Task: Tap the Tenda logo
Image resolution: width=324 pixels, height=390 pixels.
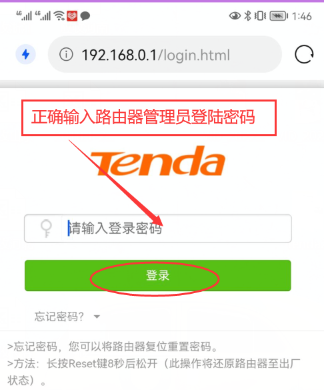Action: 158,161
